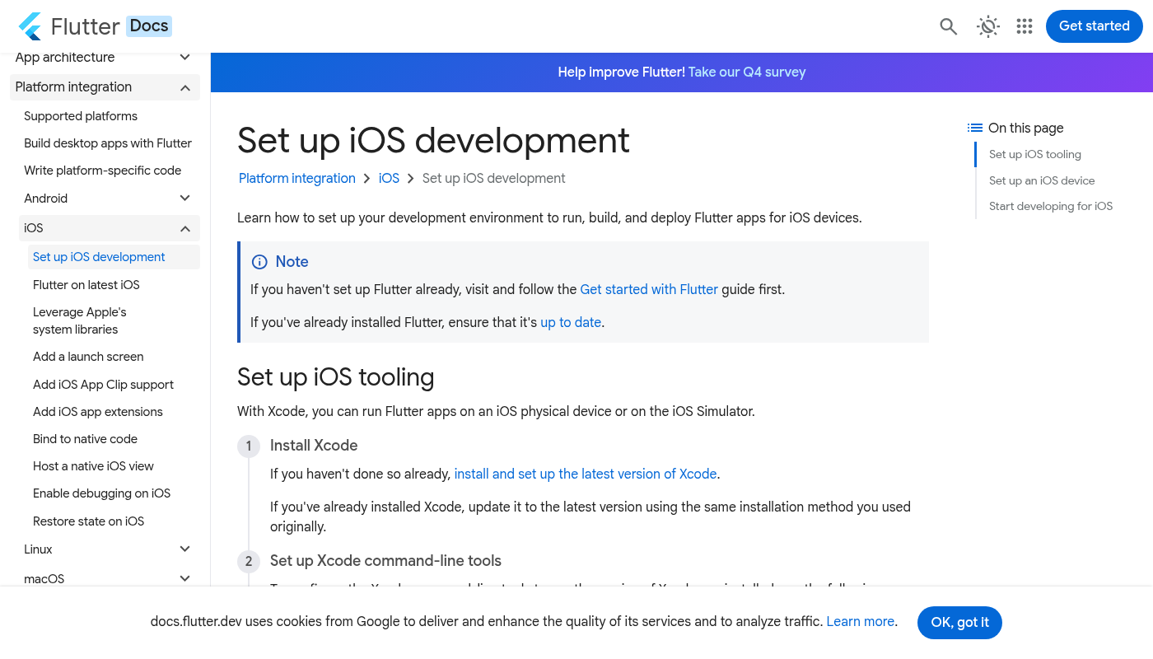The image size is (1153, 659).
Task: Click the Note info icon
Action: click(259, 262)
